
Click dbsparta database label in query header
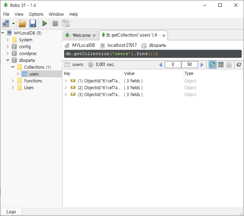157,45
